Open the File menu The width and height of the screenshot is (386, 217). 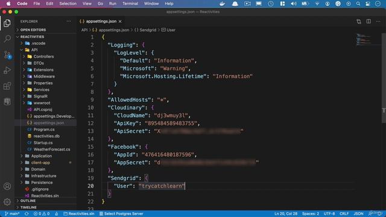point(37,4)
